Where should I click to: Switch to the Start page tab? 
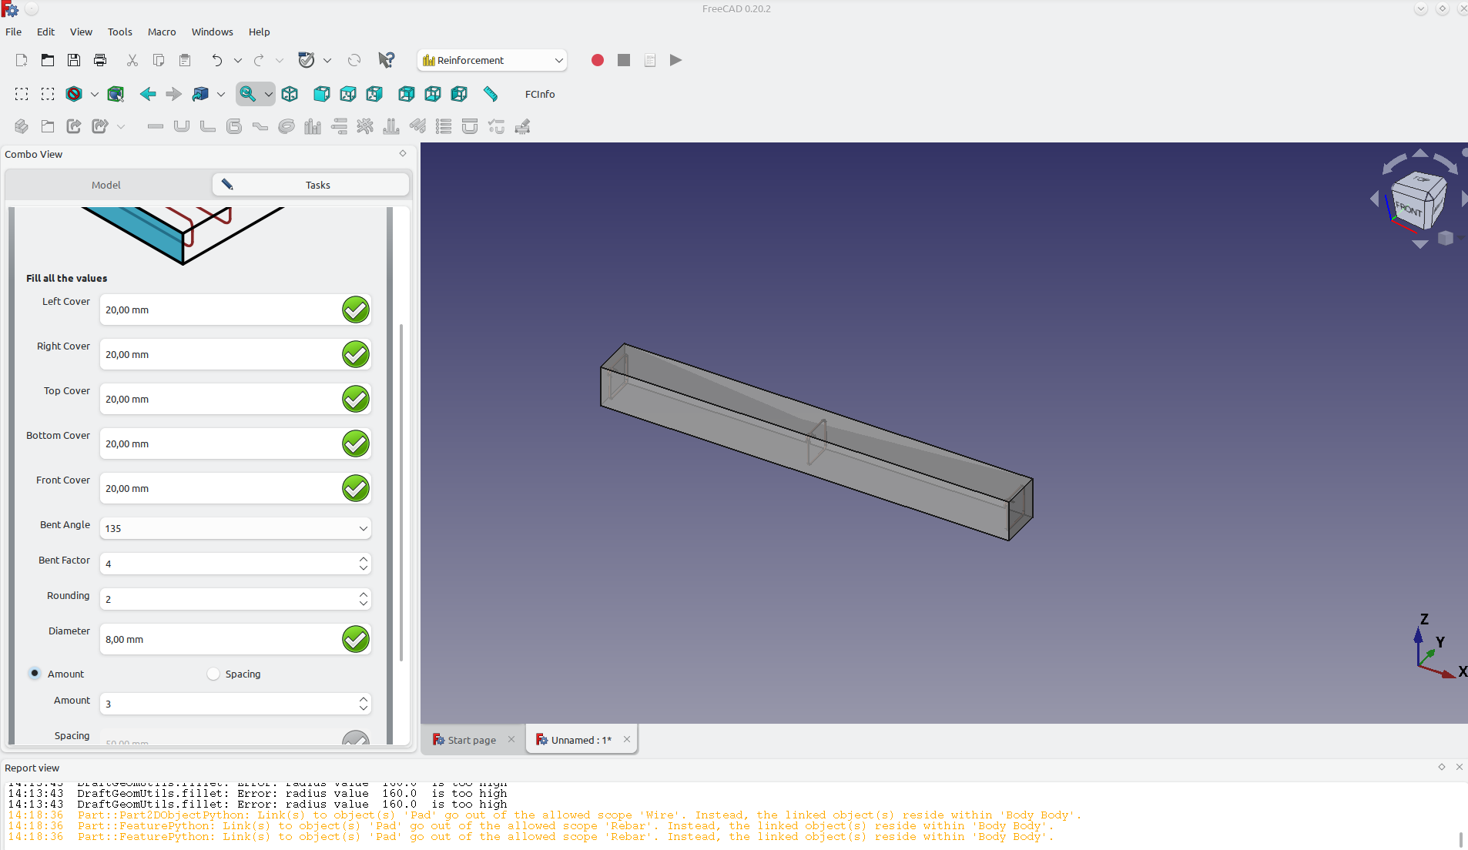tap(471, 739)
